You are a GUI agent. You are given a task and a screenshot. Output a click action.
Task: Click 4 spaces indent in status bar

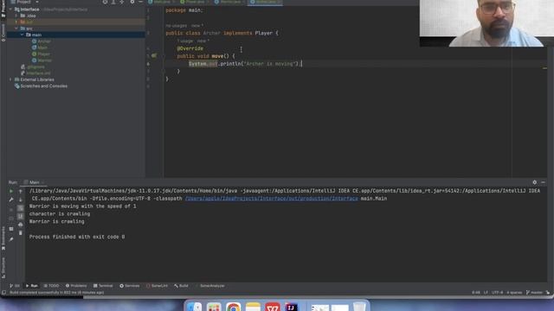point(514,292)
